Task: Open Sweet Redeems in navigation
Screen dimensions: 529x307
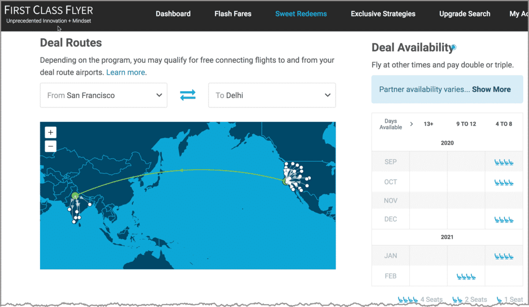Action: coord(301,14)
